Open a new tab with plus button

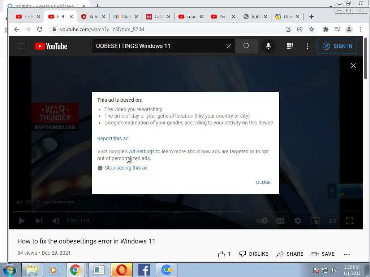311,17
